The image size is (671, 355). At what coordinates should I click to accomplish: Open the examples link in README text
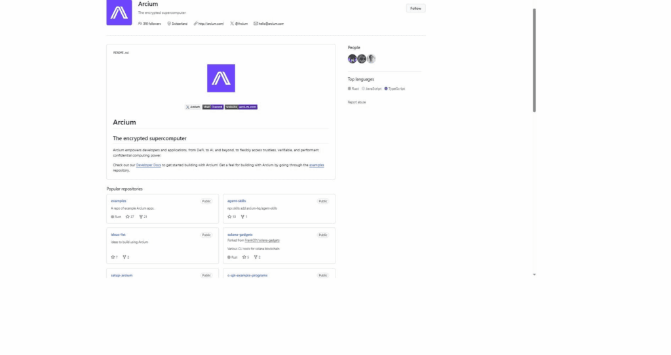(316, 164)
